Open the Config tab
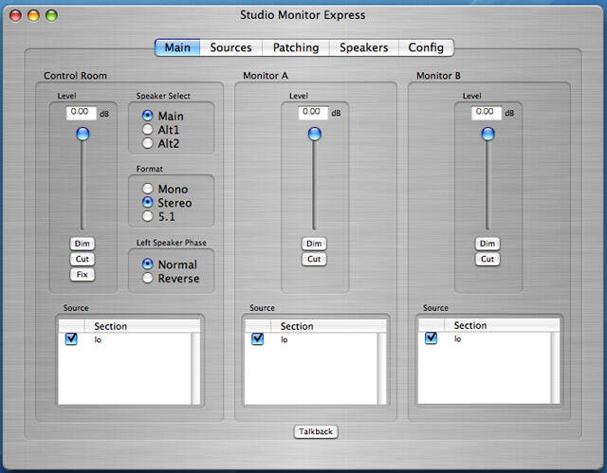 click(x=426, y=47)
